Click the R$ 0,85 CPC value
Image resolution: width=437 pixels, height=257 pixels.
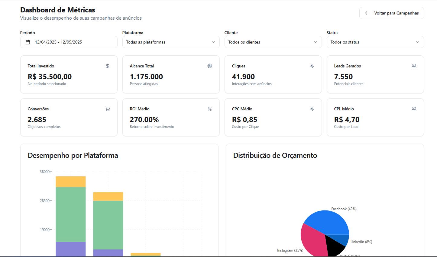244,120
